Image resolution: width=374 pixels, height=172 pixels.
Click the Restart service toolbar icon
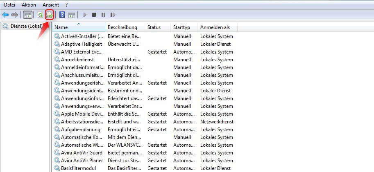[113, 15]
